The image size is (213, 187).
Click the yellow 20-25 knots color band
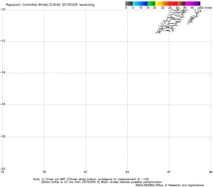[159, 3]
